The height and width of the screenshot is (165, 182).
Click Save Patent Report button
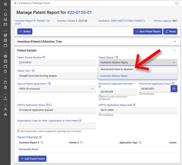(x=148, y=31)
